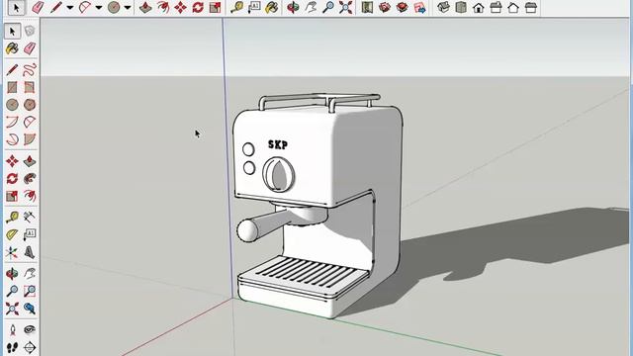633x356 pixels.
Task: Pick the Eraser tool in the top toolbar
Action: pos(38,7)
